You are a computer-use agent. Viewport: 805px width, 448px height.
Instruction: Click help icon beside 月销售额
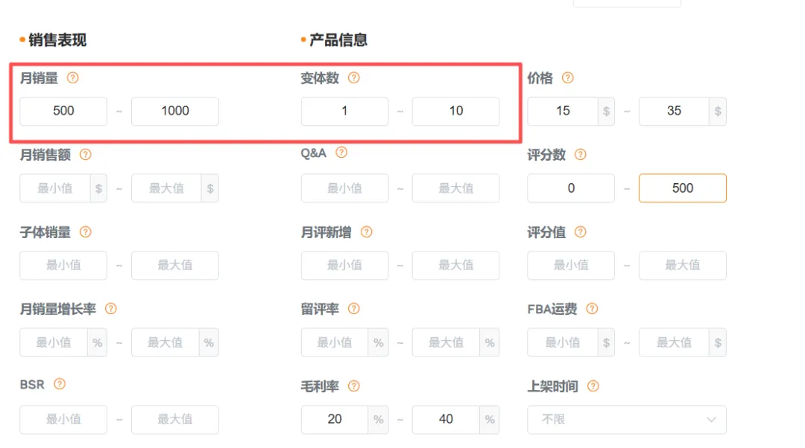point(86,155)
